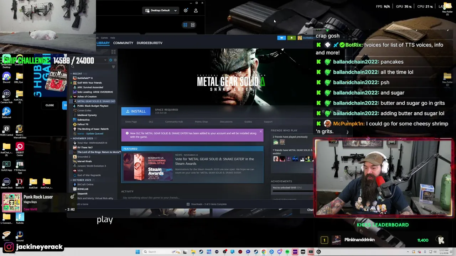Open the Guides link
456x256 pixels.
click(248, 122)
